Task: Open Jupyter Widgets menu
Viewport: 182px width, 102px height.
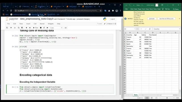Action: pyautogui.click(x=51, y=24)
